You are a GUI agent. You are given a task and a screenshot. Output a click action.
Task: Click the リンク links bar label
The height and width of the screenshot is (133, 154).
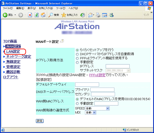click(146, 15)
